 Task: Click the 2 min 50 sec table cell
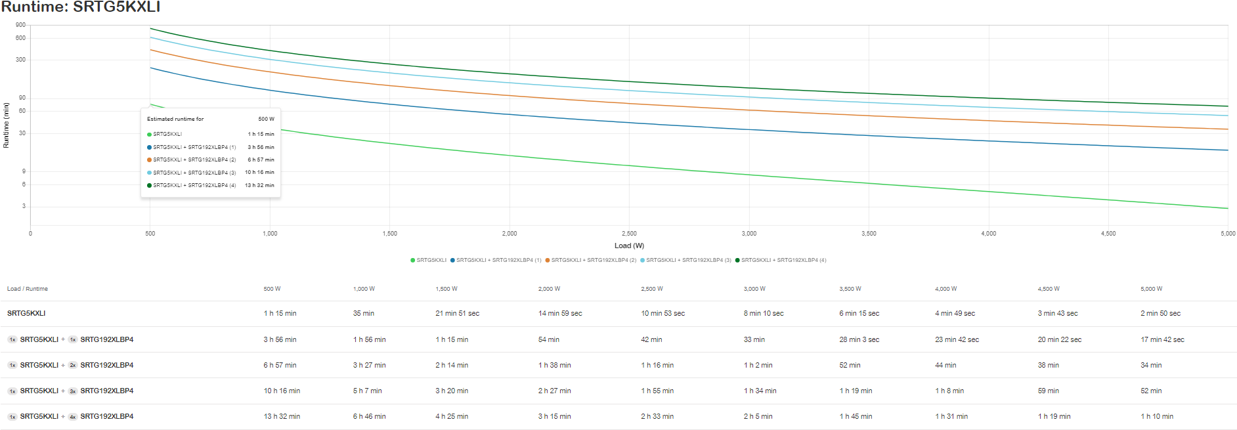[1160, 313]
